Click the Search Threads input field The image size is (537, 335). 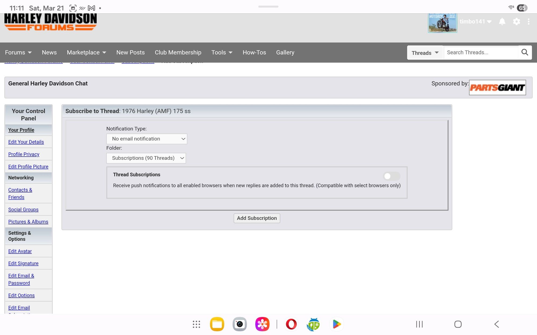point(481,53)
